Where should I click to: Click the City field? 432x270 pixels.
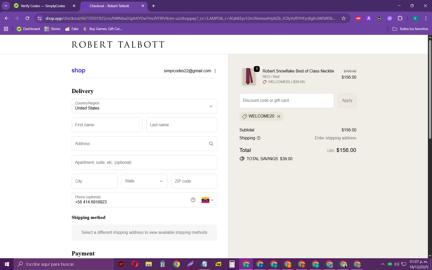[94, 181]
